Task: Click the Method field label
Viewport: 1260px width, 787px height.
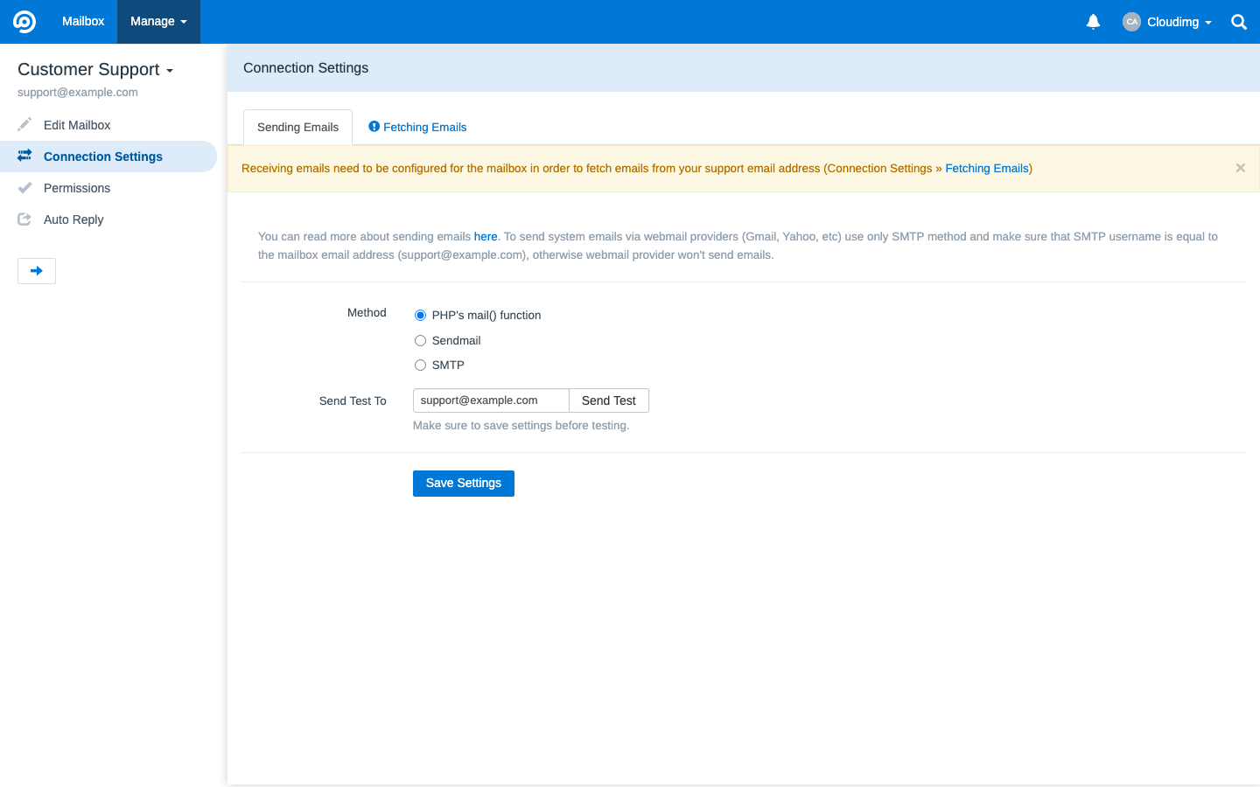Action: click(x=367, y=312)
